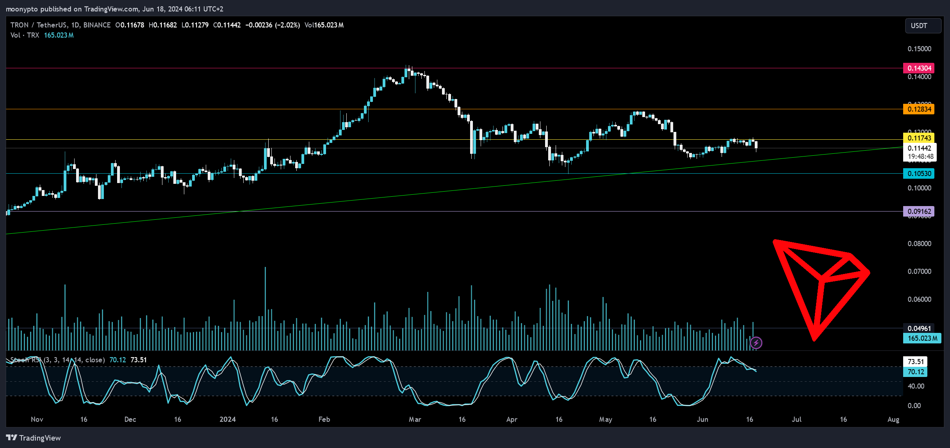Click the 0.04961 axis label
Screen dimensions: 950x448
point(919,328)
